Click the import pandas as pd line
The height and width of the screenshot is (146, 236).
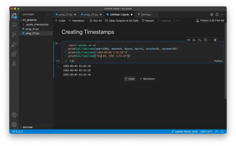(82, 45)
